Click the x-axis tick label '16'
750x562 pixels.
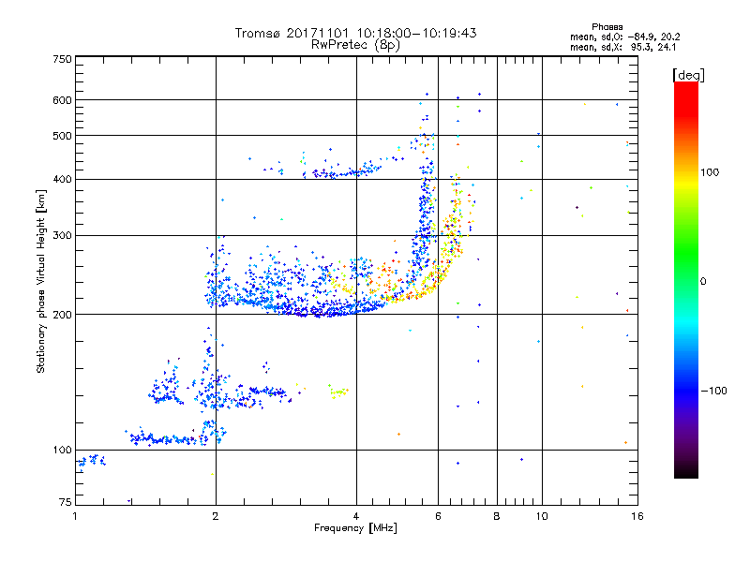tap(637, 516)
